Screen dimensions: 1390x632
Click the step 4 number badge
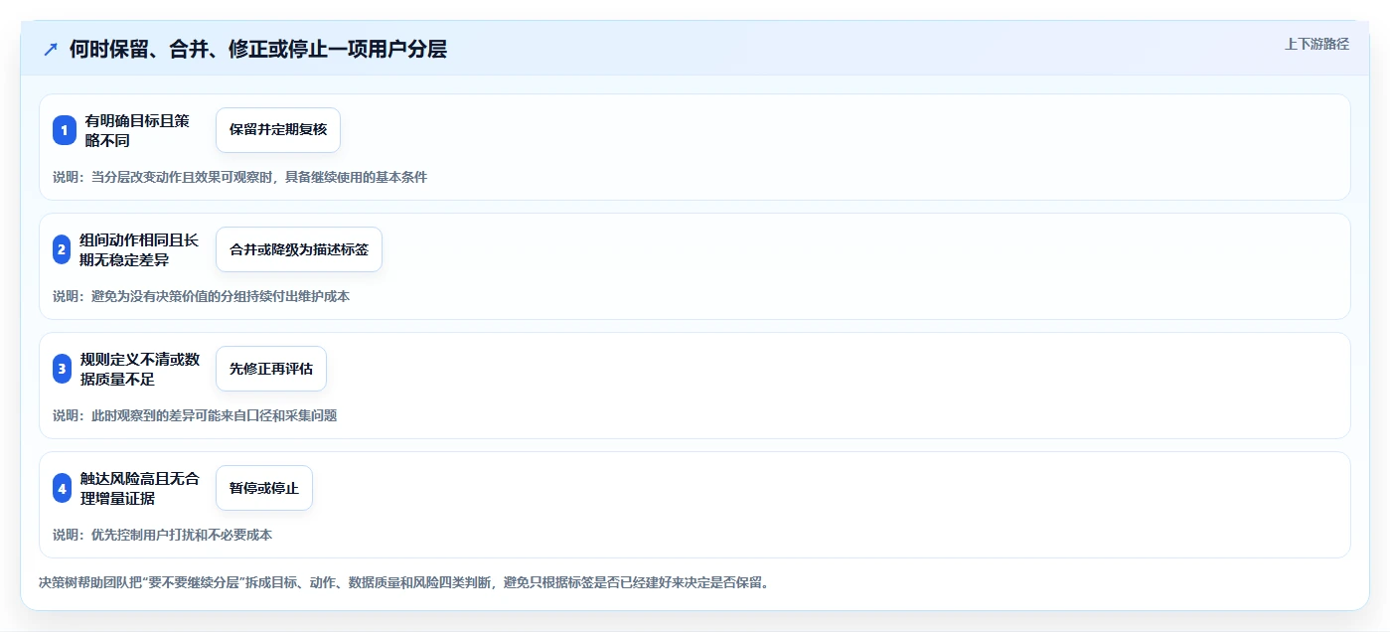62,488
